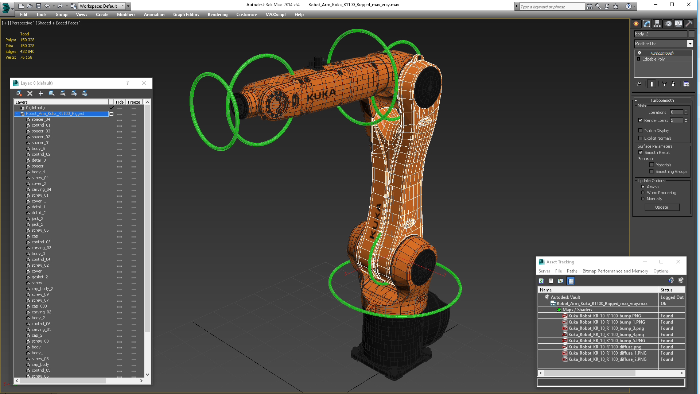700x394 pixels.
Task: Switch Asset Tracking to table view
Action: (571, 281)
